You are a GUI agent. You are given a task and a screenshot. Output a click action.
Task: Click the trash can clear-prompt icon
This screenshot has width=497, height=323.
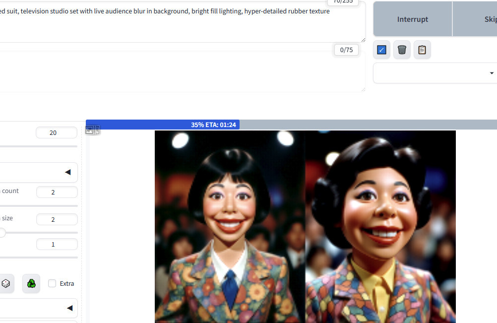(x=402, y=50)
